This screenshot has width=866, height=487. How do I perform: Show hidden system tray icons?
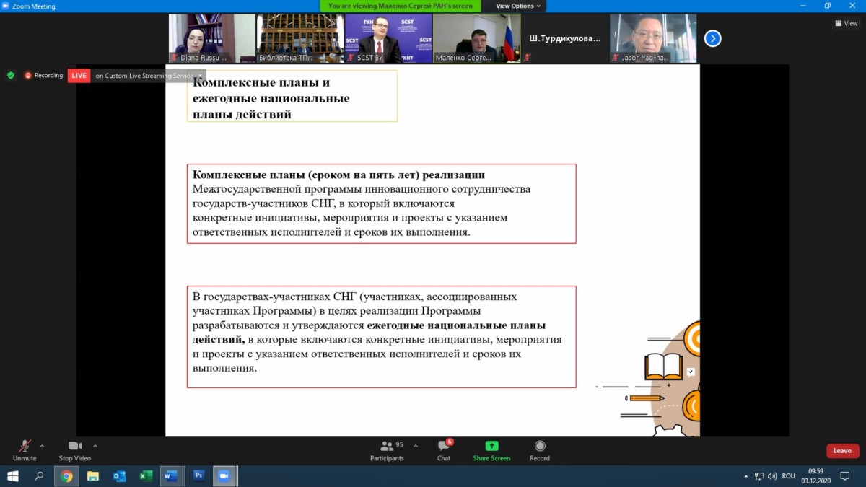click(x=745, y=476)
